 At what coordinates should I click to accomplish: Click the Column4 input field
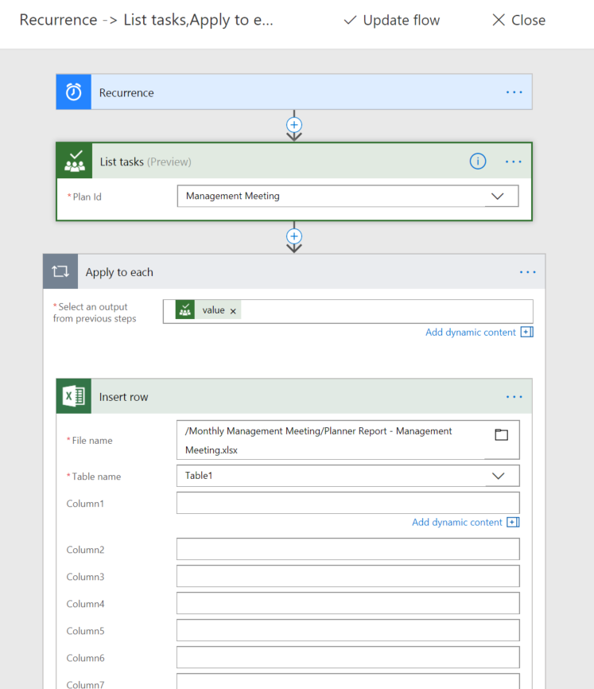pos(347,603)
